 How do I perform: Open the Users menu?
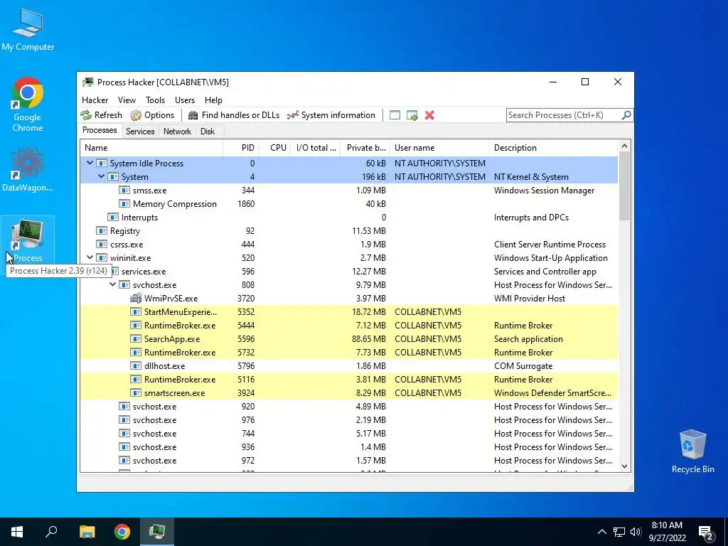click(x=185, y=100)
